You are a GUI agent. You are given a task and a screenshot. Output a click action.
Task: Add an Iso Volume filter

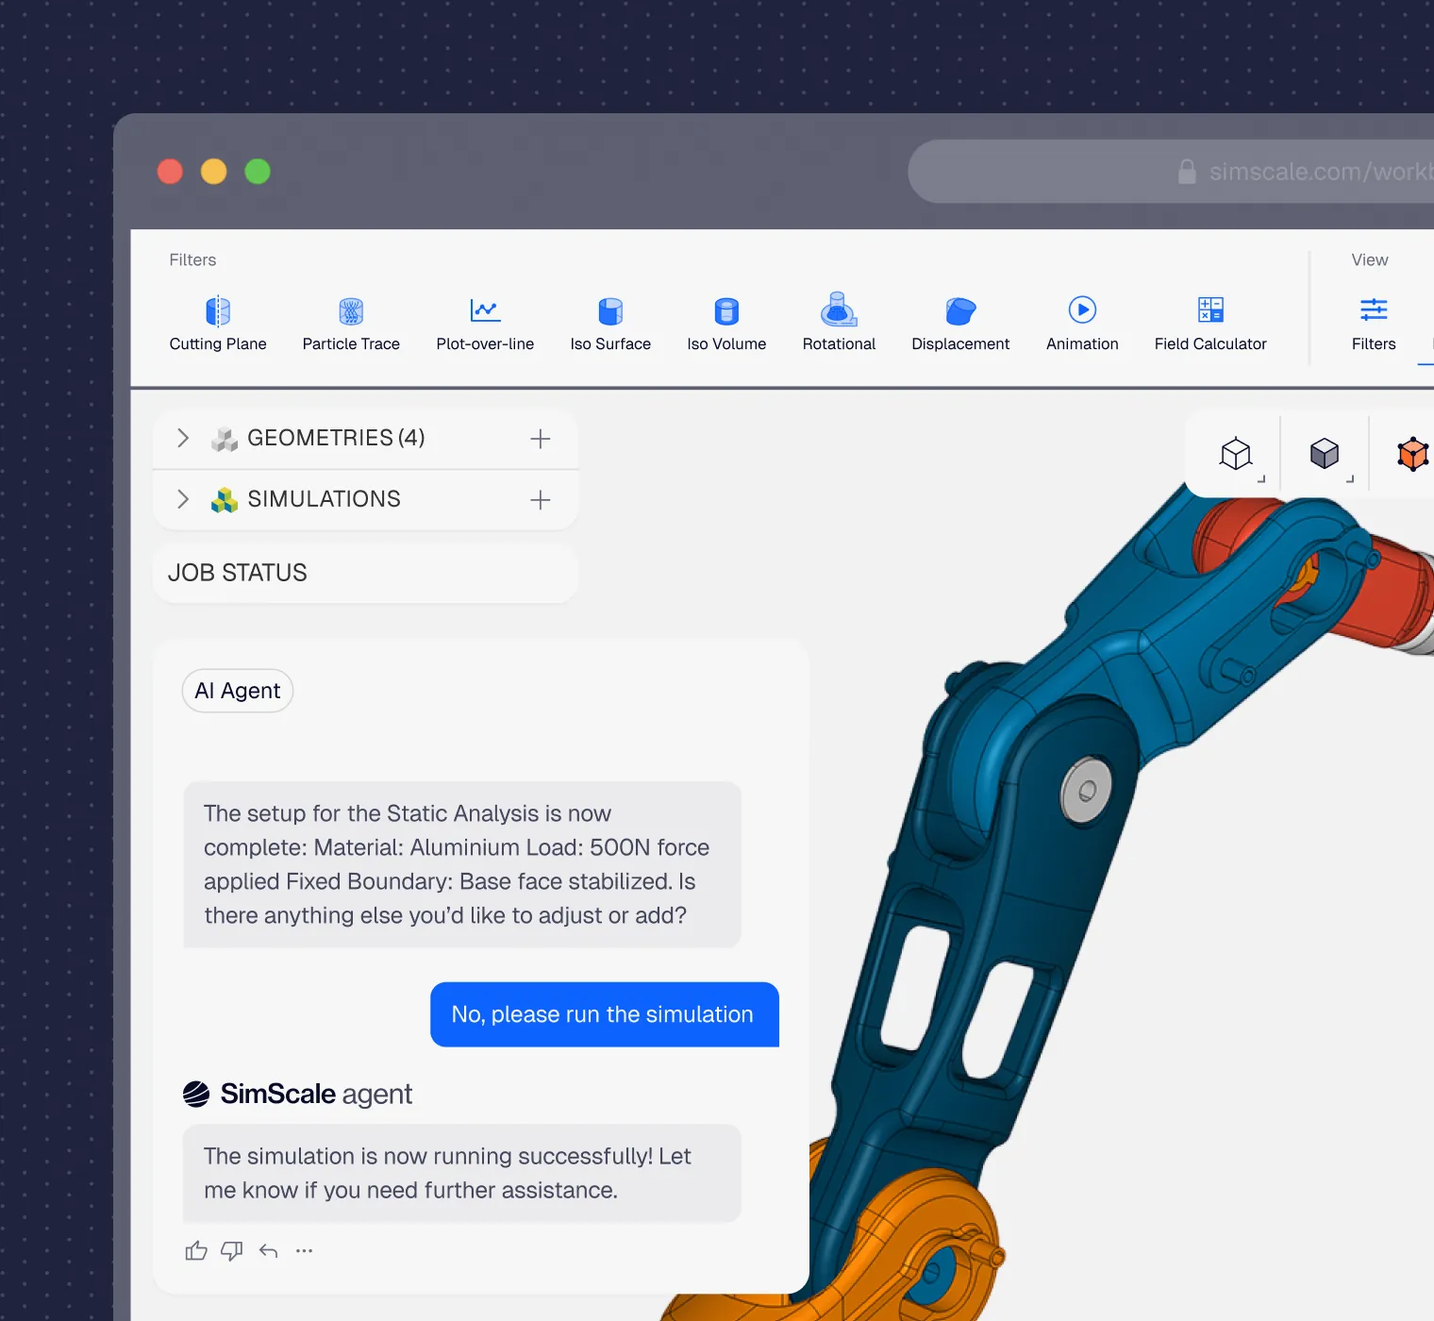pos(726,324)
